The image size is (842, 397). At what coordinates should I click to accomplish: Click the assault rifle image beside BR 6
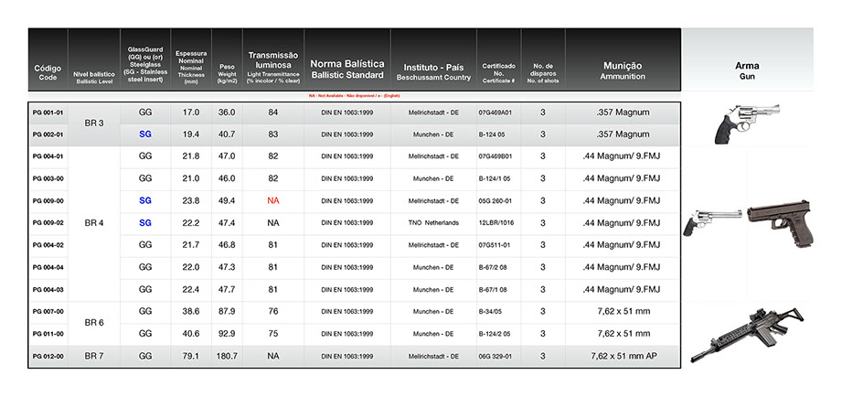[748, 335]
